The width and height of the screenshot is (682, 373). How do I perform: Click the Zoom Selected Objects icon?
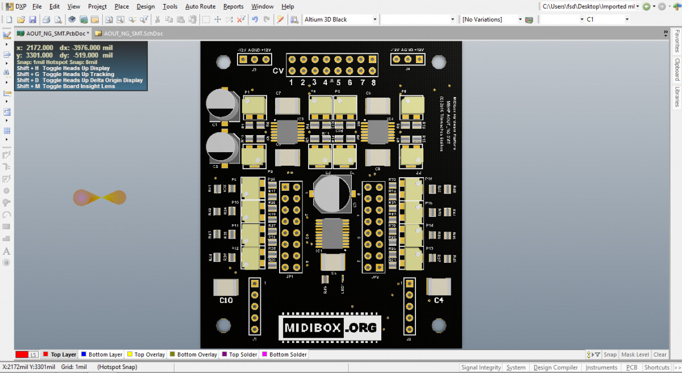132,19
